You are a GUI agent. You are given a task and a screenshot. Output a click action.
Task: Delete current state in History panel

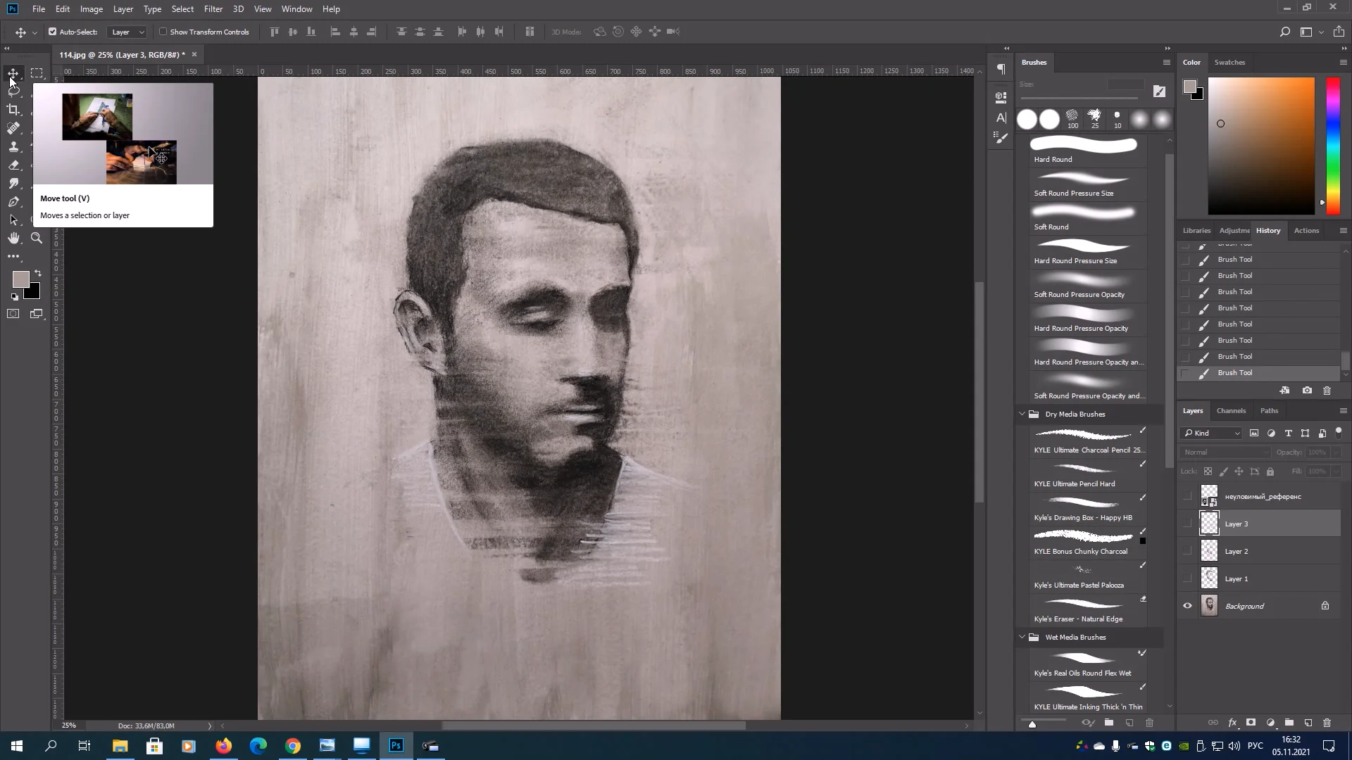pos(1327,391)
